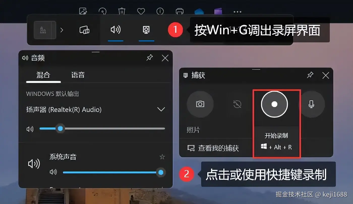The height and width of the screenshot is (204, 353).
Task: Close the 音频 audio panel
Action: tap(165, 58)
